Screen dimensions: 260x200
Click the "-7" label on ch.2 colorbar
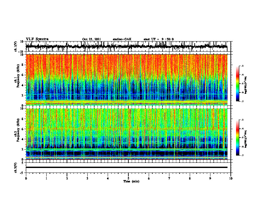click(242, 155)
